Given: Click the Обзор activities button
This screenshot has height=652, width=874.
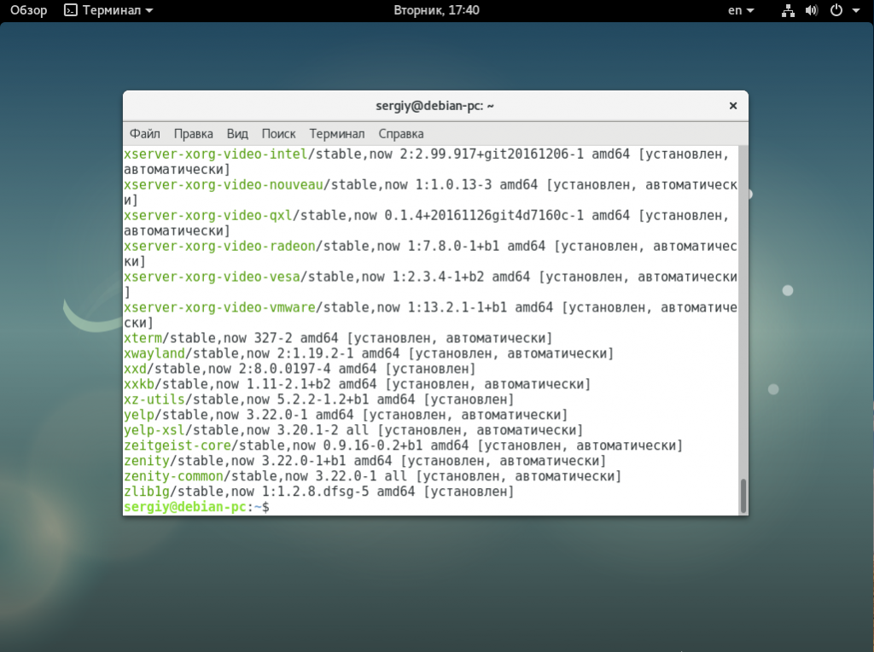Looking at the screenshot, I should tap(29, 10).
